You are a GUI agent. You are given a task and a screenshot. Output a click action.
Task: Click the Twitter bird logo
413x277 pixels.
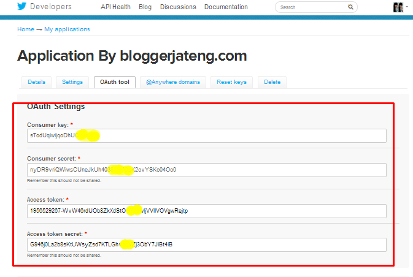pos(22,6)
